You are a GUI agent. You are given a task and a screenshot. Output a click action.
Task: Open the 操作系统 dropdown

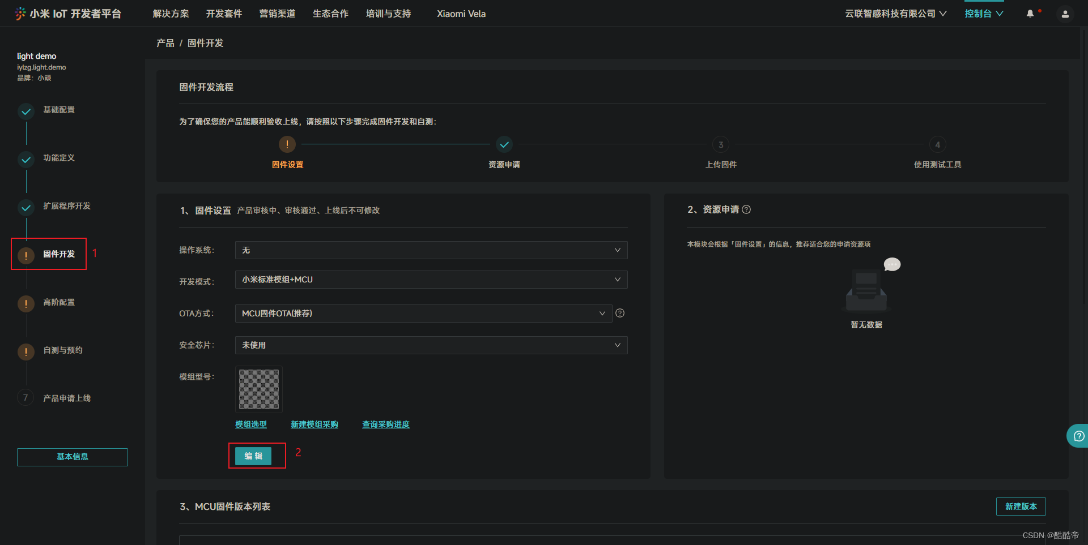coord(431,250)
